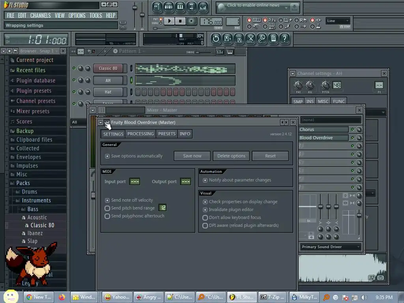The image size is (404, 303).
Task: Open the audio editor scissors icon
Action: pyautogui.click(x=251, y=39)
